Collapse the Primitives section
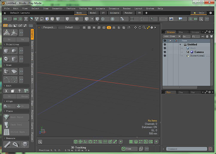This screenshot has height=154, width=216. coord(4,44)
